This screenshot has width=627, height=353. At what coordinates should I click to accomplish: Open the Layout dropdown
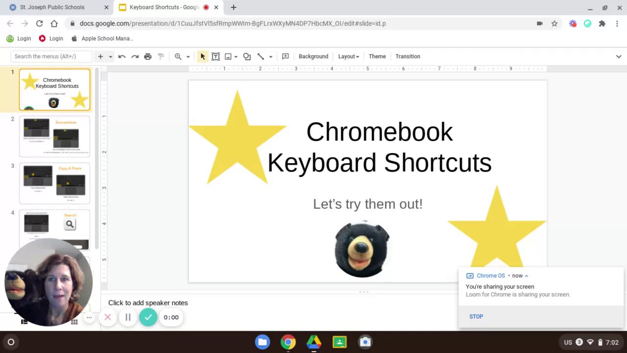(348, 56)
